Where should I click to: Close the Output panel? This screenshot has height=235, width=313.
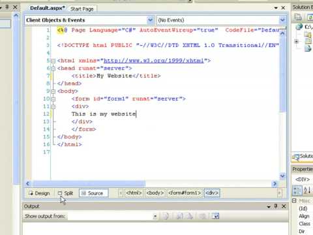tap(284, 206)
